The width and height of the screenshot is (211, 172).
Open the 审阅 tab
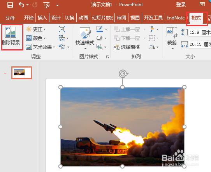coord(121,17)
